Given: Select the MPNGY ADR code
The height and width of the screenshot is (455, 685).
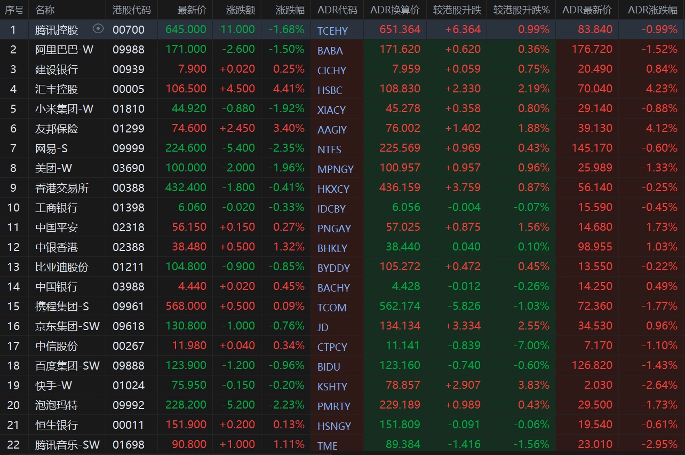Looking at the screenshot, I should pos(336,169).
